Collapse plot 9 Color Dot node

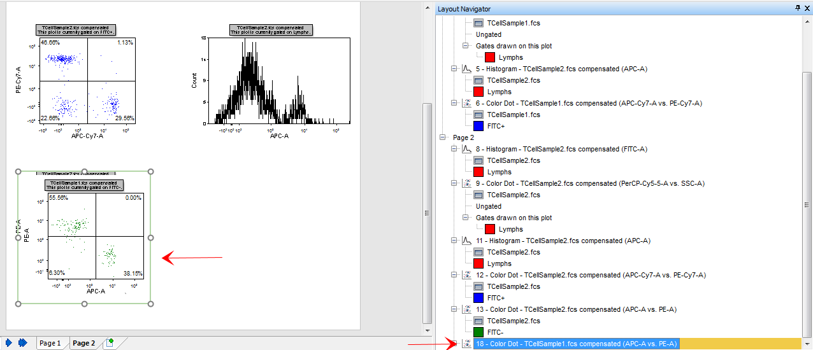coord(454,183)
